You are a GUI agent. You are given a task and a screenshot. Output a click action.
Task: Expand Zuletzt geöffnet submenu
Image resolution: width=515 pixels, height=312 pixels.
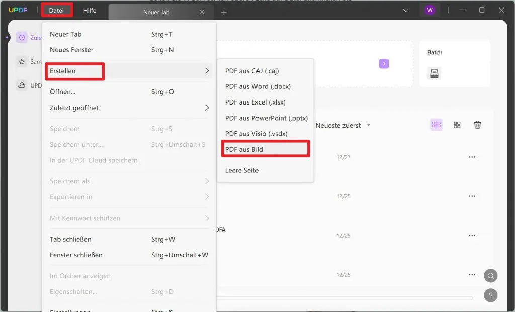(129, 108)
